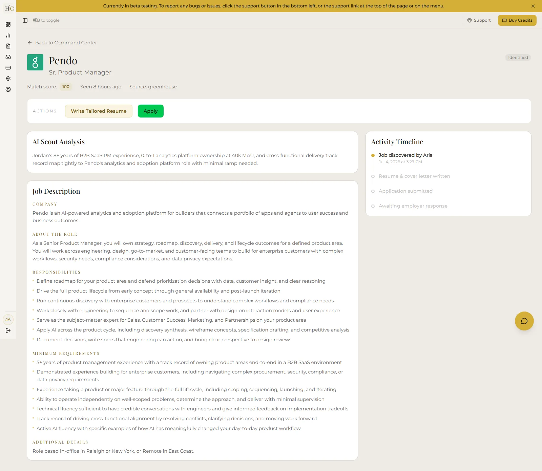Click 'Resume & cover letter written' timeline step
542x471 pixels.
click(x=414, y=176)
